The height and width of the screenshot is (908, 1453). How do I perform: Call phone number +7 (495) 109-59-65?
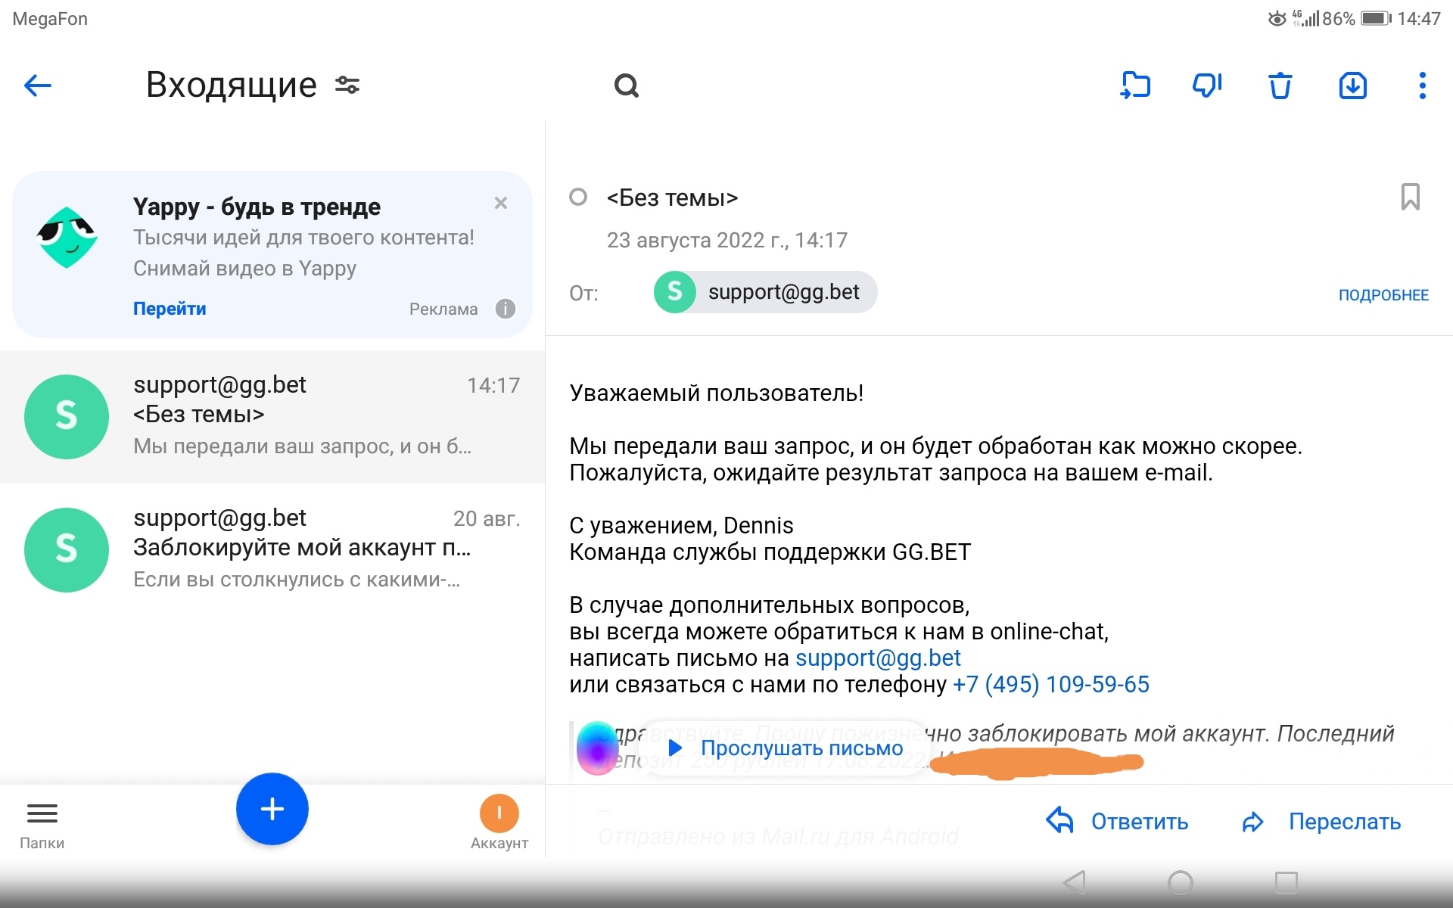(x=1050, y=685)
